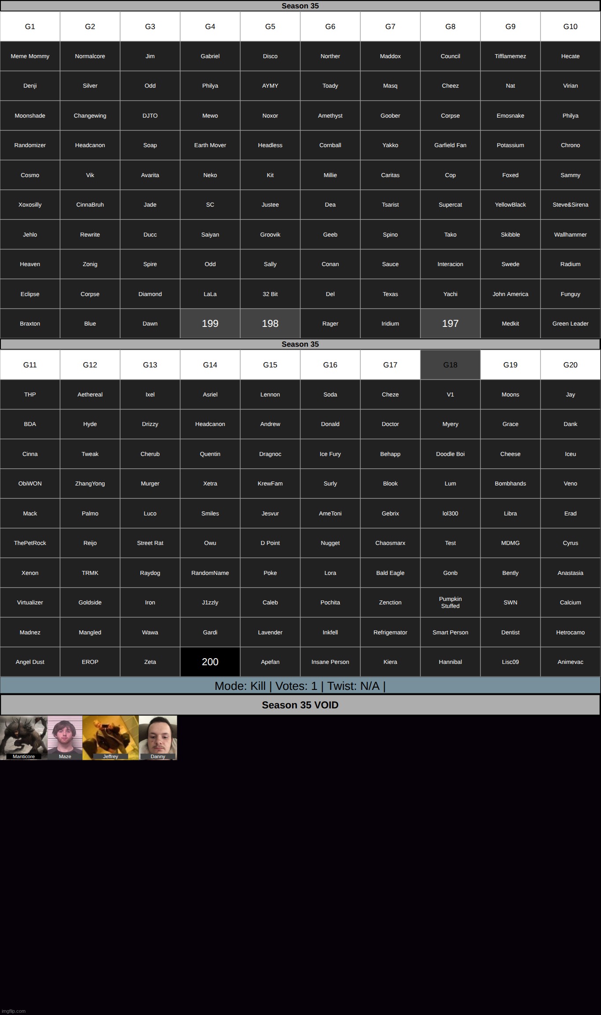Click the Mode: Kill status bar
Screen dimensions: 601x1015
tap(300, 686)
